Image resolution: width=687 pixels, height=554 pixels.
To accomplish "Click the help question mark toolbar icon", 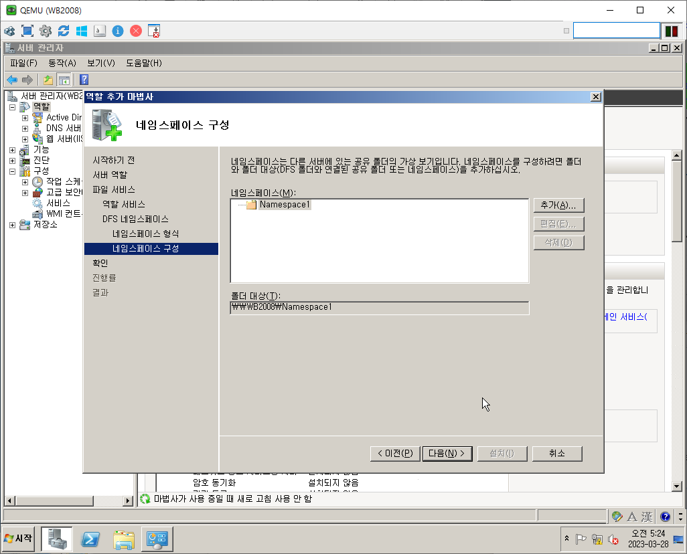I will coord(84,80).
